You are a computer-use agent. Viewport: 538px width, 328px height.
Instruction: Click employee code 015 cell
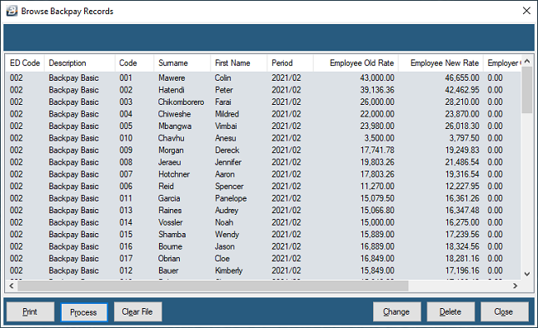tap(126, 234)
